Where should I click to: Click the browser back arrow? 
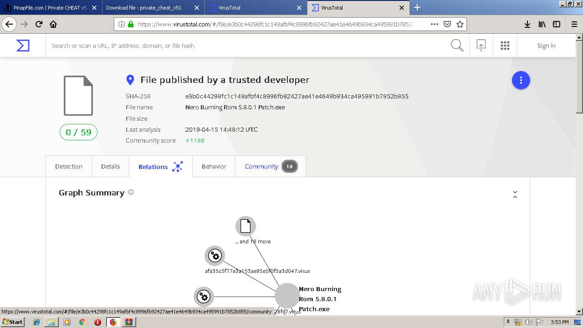tap(9, 24)
